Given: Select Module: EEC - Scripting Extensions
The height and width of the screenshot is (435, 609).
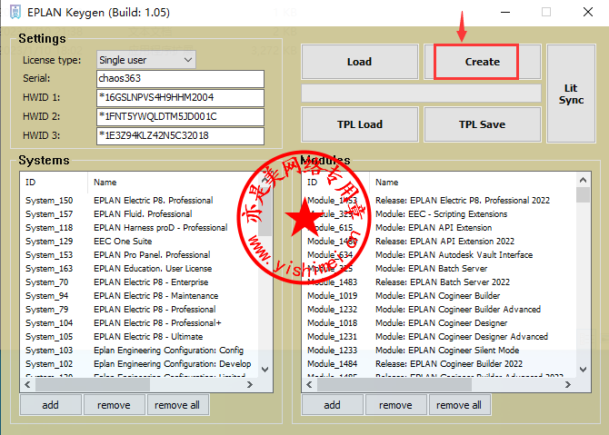Looking at the screenshot, I should pos(439,213).
